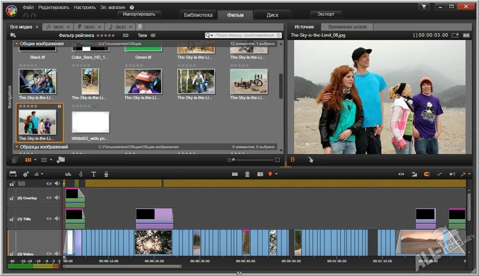Take a snapshot with the camera icon
This screenshot has height=276, width=479.
[x=260, y=174]
